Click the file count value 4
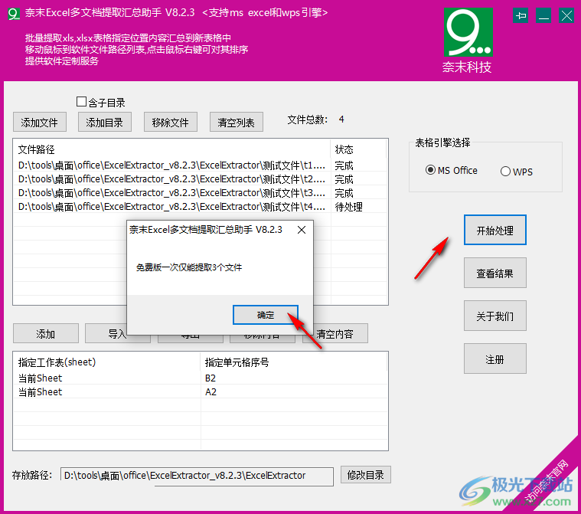Image resolution: width=581 pixels, height=514 pixels. [x=341, y=119]
